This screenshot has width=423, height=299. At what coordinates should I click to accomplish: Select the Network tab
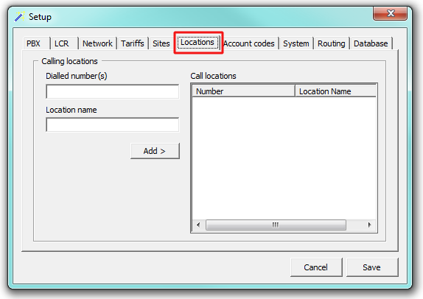97,43
